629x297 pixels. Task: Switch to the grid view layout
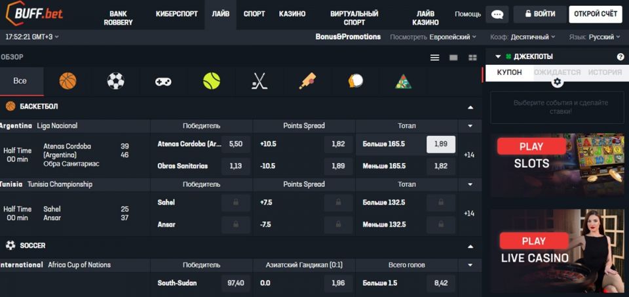pos(472,58)
